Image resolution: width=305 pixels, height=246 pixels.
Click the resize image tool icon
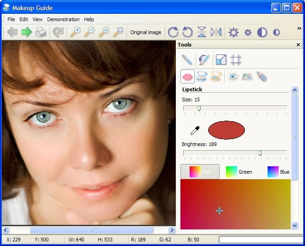point(221,59)
